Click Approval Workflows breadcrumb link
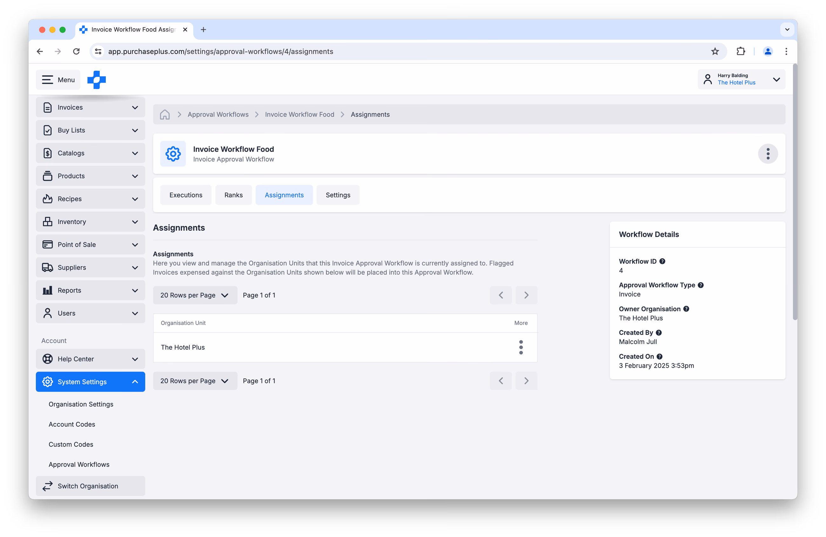 (x=218, y=114)
